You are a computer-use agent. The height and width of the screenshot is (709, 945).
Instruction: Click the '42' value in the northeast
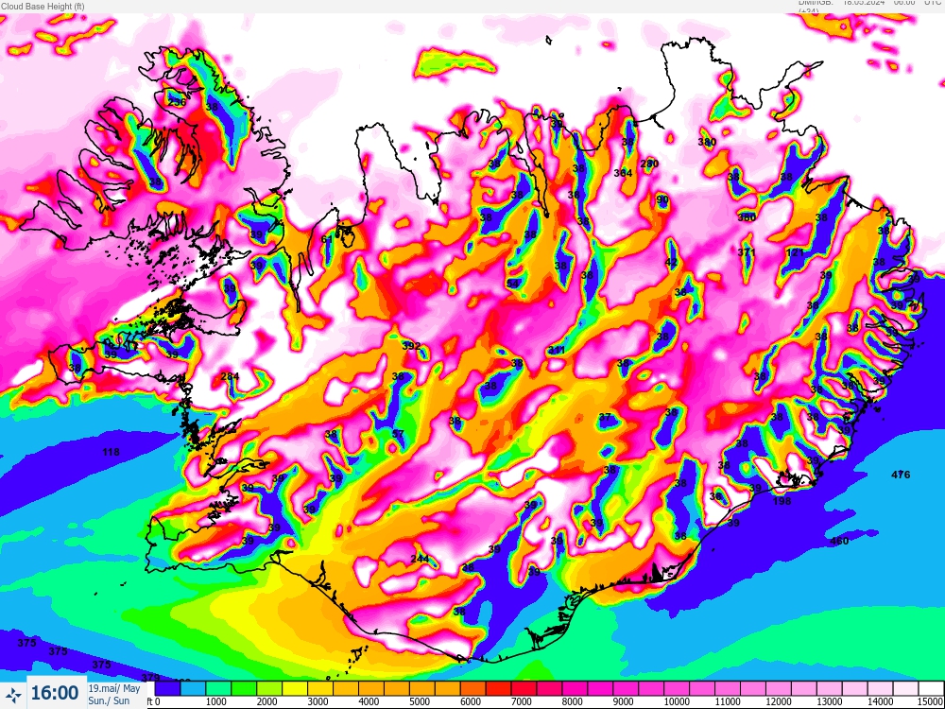point(671,262)
